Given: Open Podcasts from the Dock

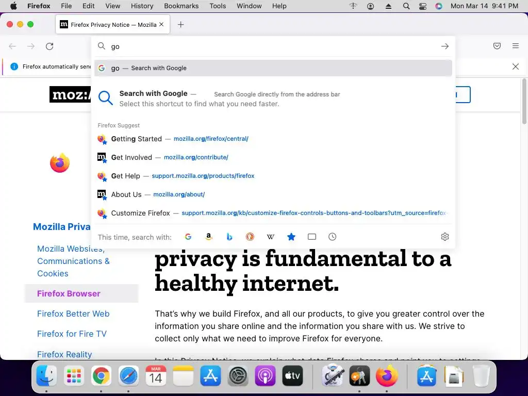Looking at the screenshot, I should click(x=265, y=375).
